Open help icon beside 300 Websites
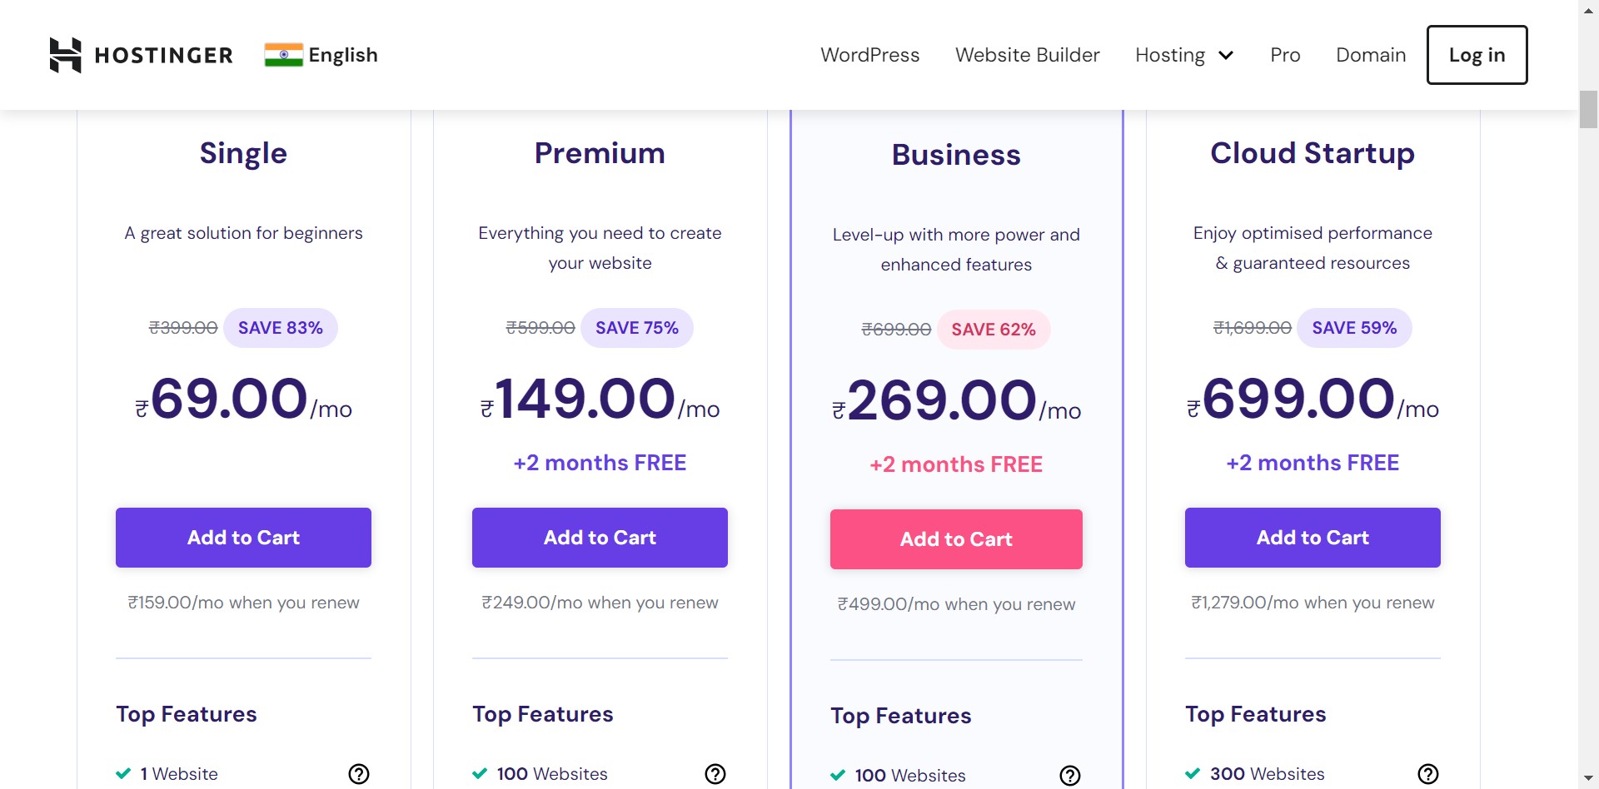Image resolution: width=1599 pixels, height=789 pixels. click(x=1428, y=774)
